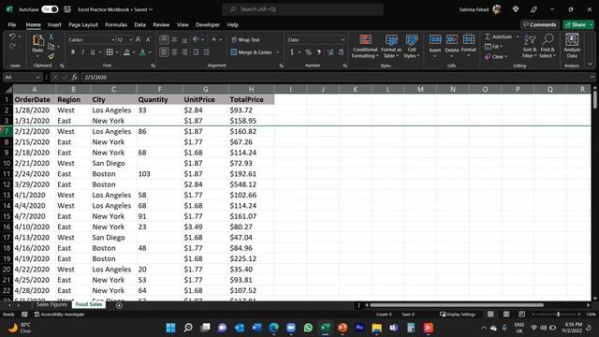The height and width of the screenshot is (337, 599).
Task: Click the Search box in title bar
Action: pos(302,9)
